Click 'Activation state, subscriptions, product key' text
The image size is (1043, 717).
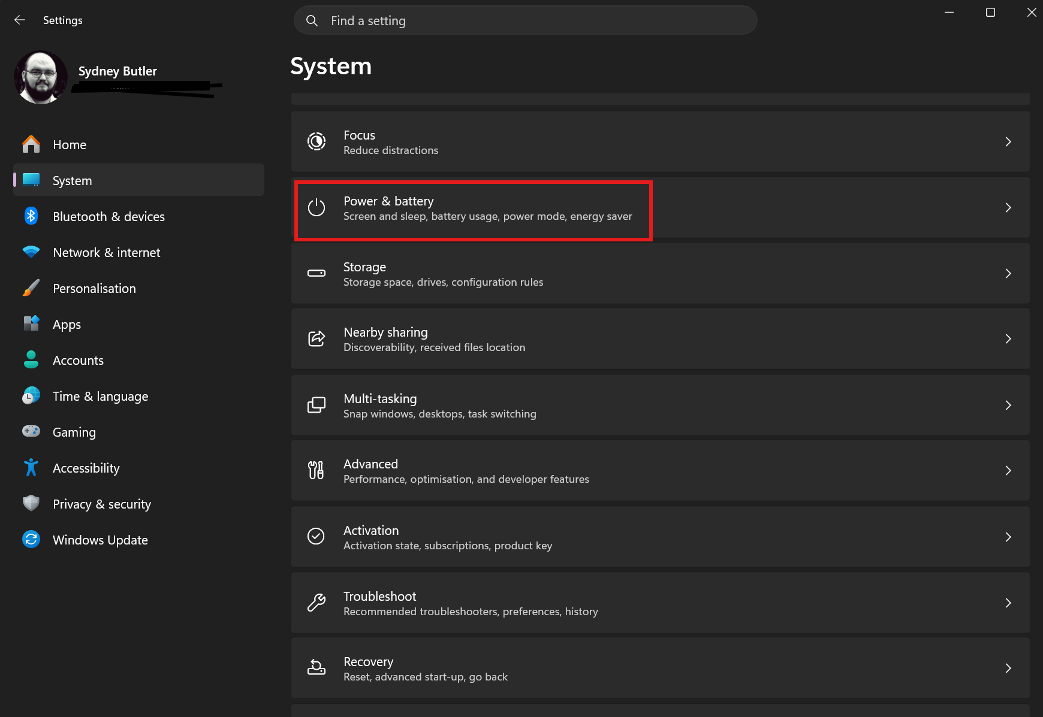(448, 546)
